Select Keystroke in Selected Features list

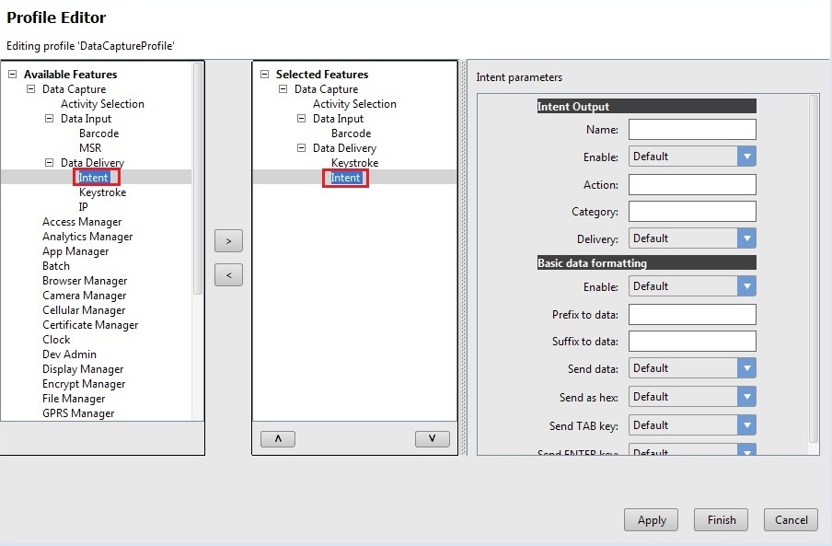(354, 163)
